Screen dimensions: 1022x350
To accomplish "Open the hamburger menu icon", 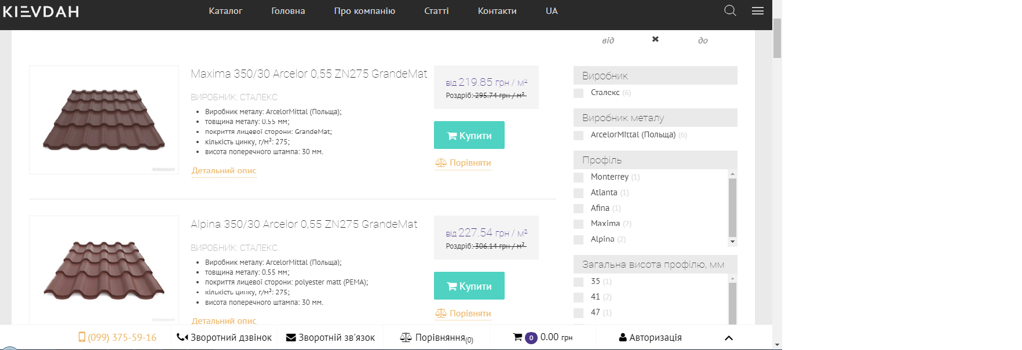I will [x=758, y=10].
